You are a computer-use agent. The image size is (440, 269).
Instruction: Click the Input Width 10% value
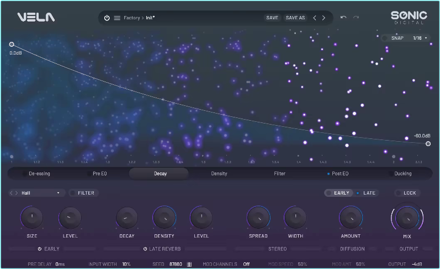pos(126,264)
